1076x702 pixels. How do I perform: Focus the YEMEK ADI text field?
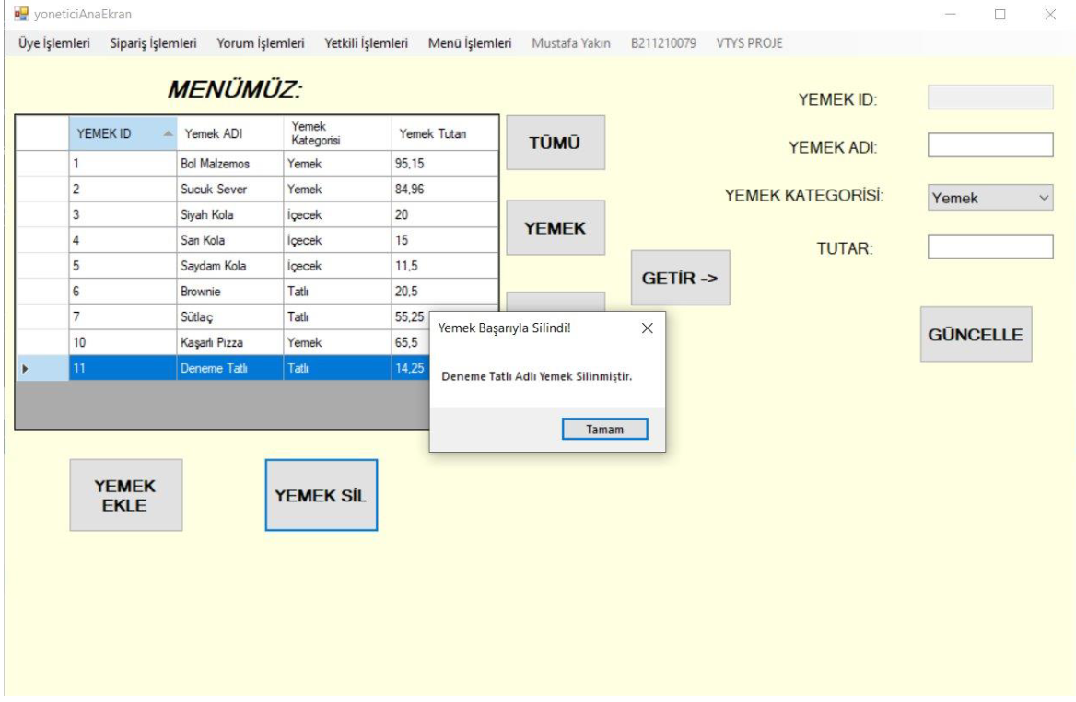click(x=989, y=145)
